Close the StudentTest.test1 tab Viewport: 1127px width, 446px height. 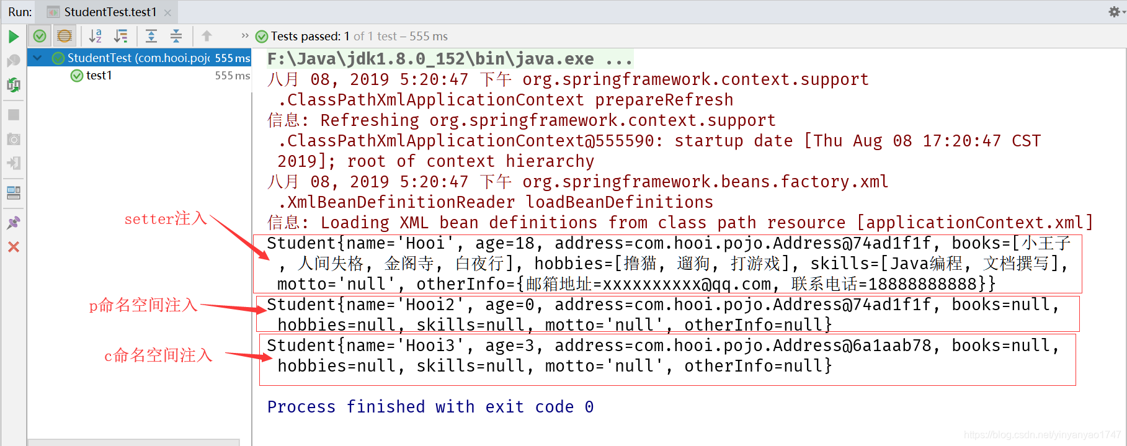(167, 12)
